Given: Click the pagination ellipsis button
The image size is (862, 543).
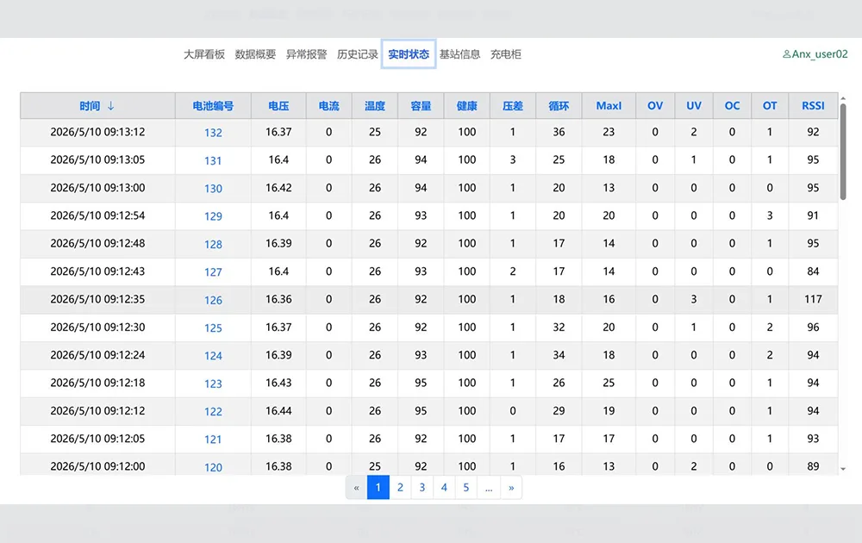Looking at the screenshot, I should [x=489, y=488].
